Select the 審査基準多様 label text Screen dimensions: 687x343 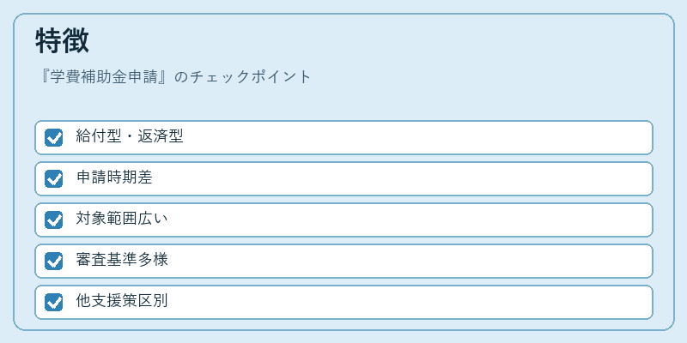121,260
